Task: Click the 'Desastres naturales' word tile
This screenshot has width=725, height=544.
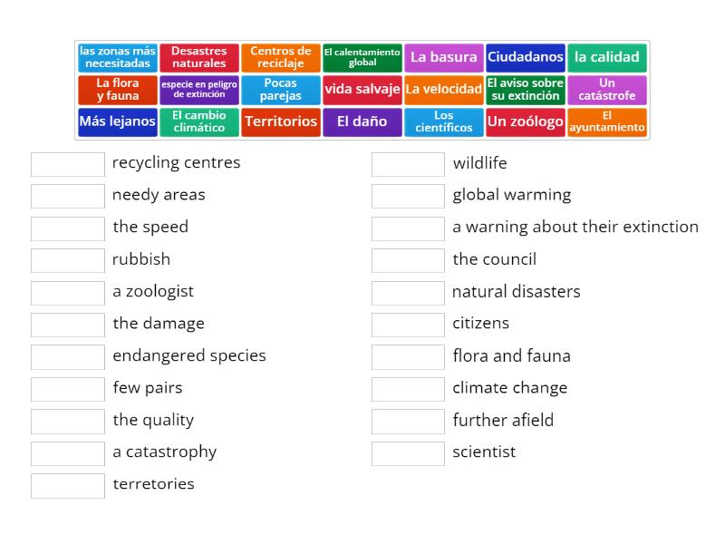Action: click(x=199, y=57)
